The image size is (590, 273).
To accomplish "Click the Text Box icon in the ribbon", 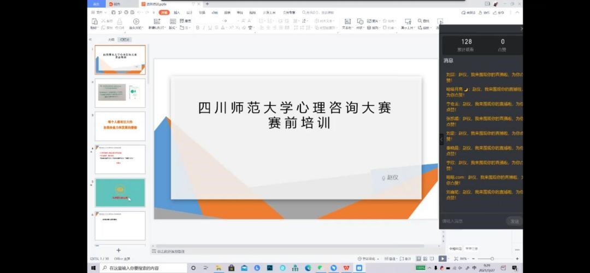I will tap(347, 22).
